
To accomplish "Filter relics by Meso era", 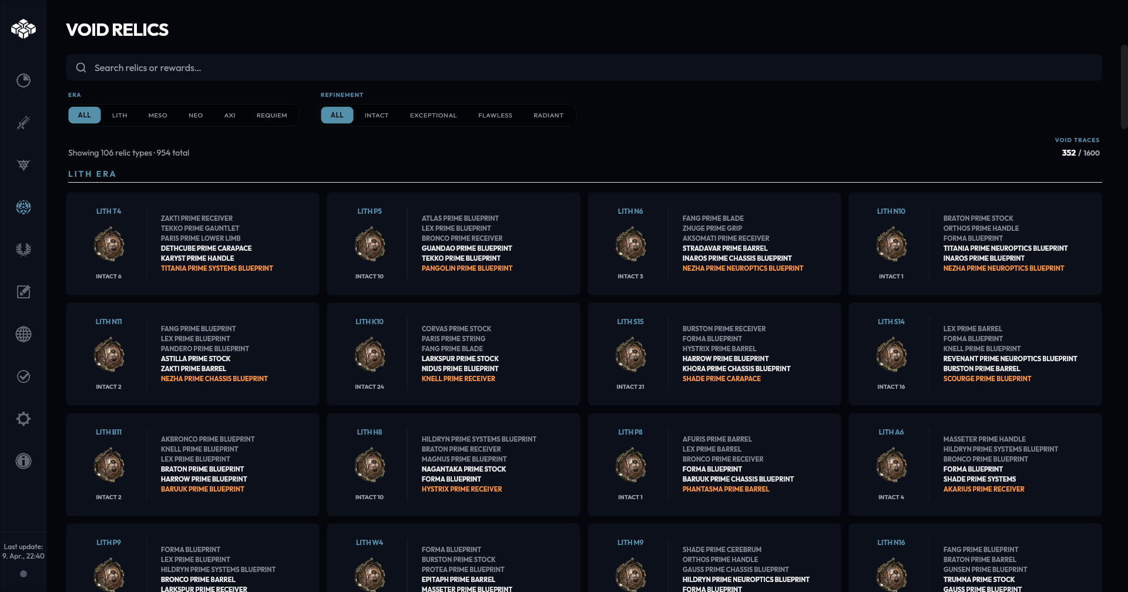I will [x=157, y=115].
